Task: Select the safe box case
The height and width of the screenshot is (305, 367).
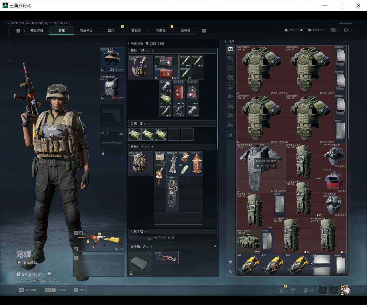Action: 140,263
